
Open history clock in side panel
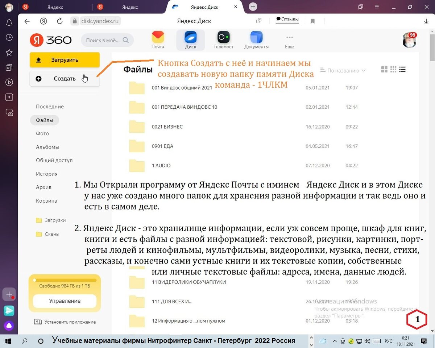(9, 37)
